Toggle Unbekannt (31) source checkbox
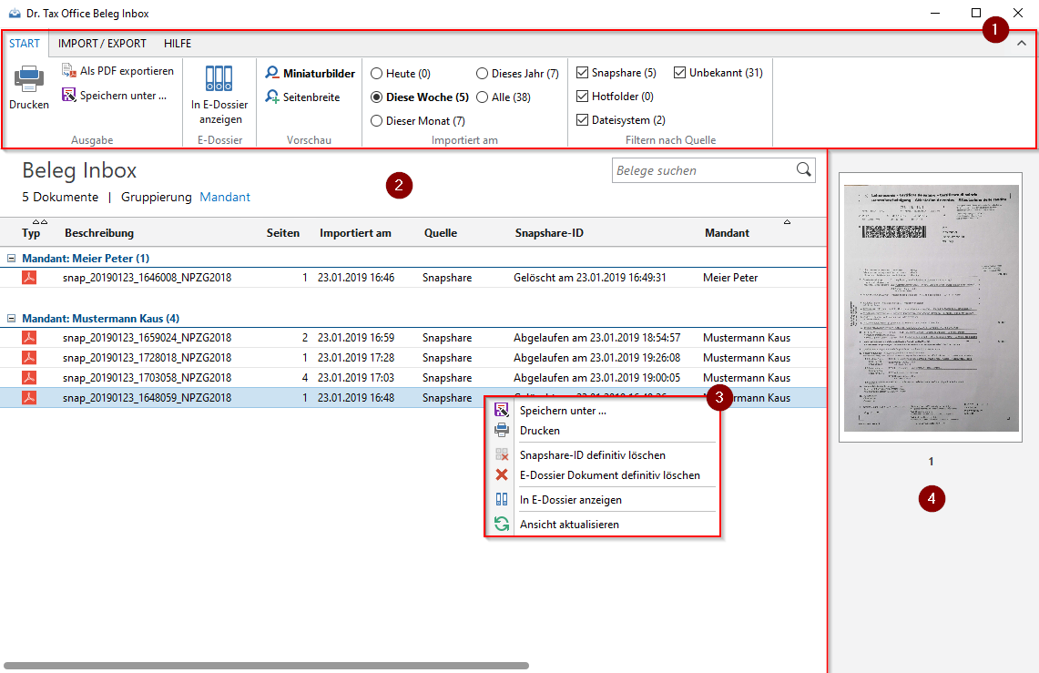 (680, 72)
